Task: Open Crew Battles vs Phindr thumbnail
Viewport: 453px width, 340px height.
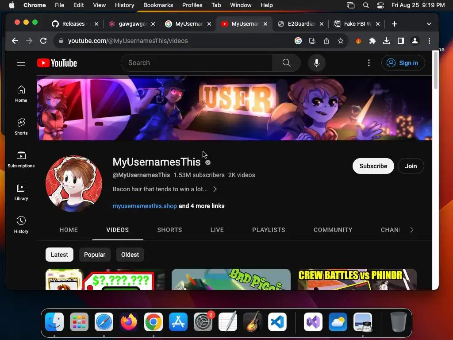Action: coord(357,279)
